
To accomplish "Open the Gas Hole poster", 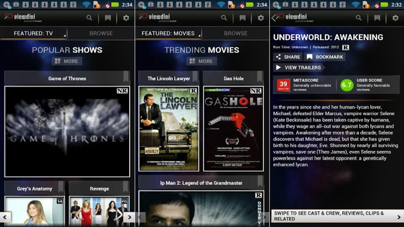I will (233, 129).
